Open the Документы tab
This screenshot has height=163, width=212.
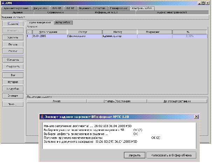pos(41,8)
